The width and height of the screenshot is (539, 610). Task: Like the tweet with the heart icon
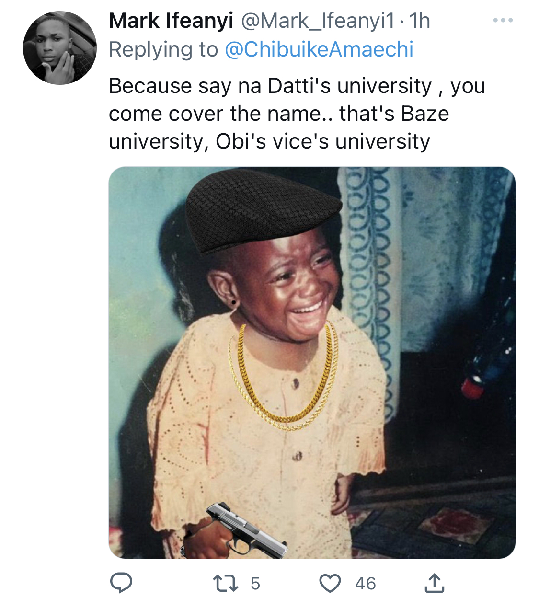330,583
